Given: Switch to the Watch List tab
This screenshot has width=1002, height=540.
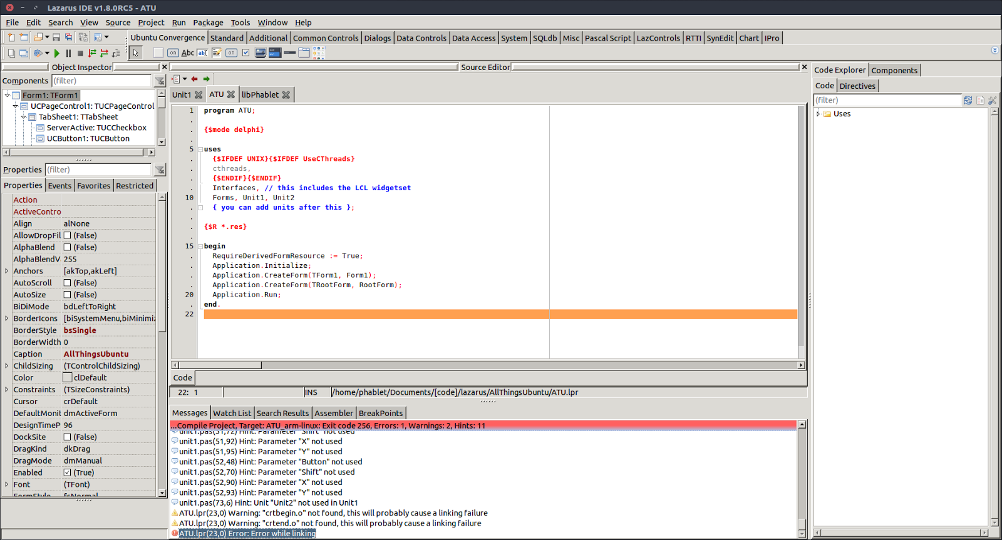Looking at the screenshot, I should click(232, 414).
